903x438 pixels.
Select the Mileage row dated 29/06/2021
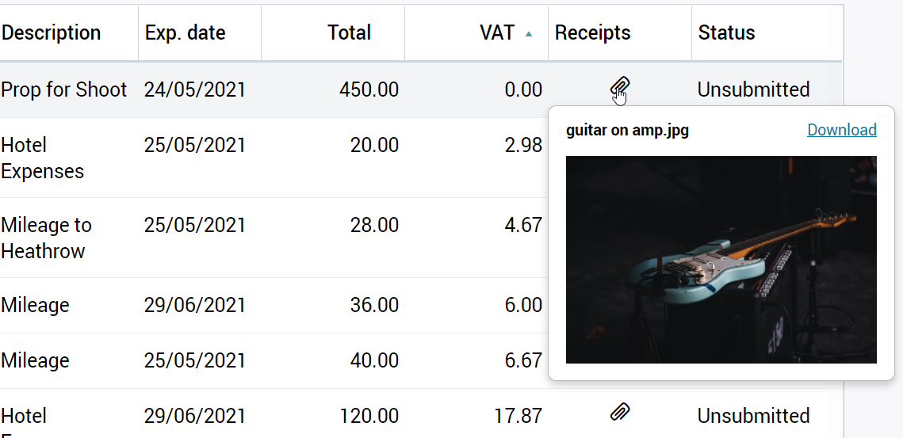[274, 305]
